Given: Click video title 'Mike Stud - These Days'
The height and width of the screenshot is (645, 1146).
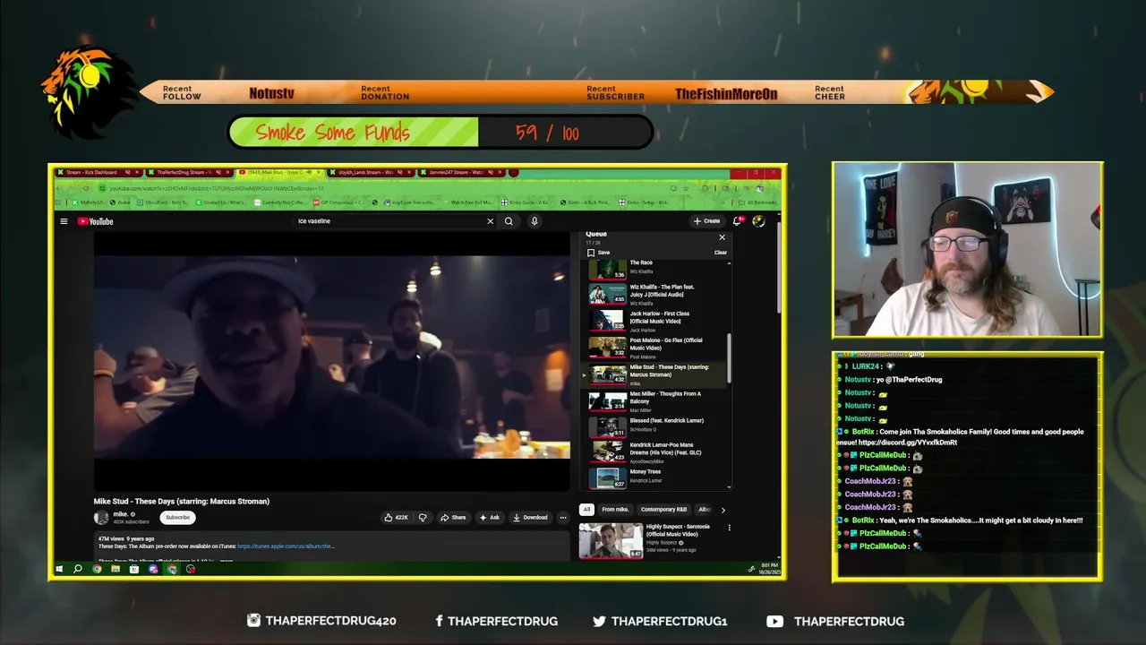Looking at the screenshot, I should [x=182, y=502].
